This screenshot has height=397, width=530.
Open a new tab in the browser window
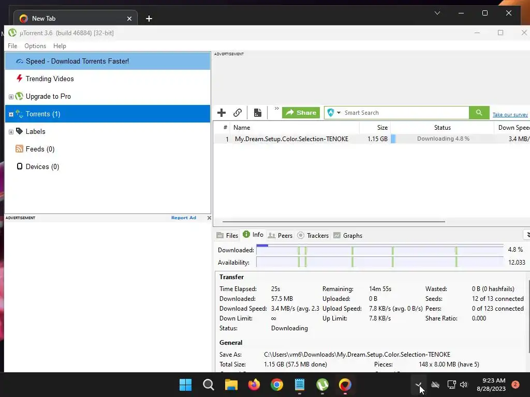149,19
